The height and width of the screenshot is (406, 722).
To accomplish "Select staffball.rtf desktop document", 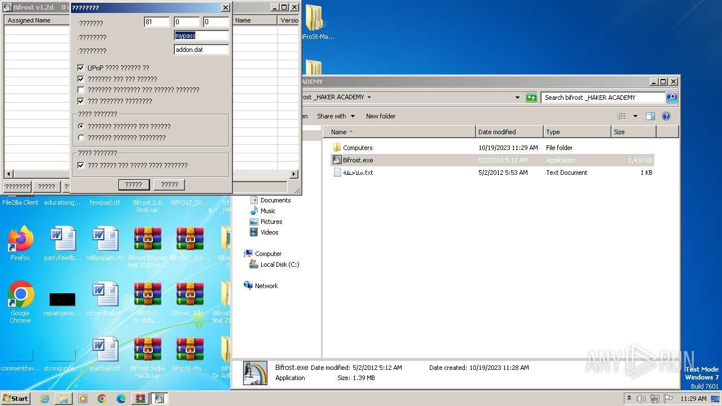I will coord(105,354).
